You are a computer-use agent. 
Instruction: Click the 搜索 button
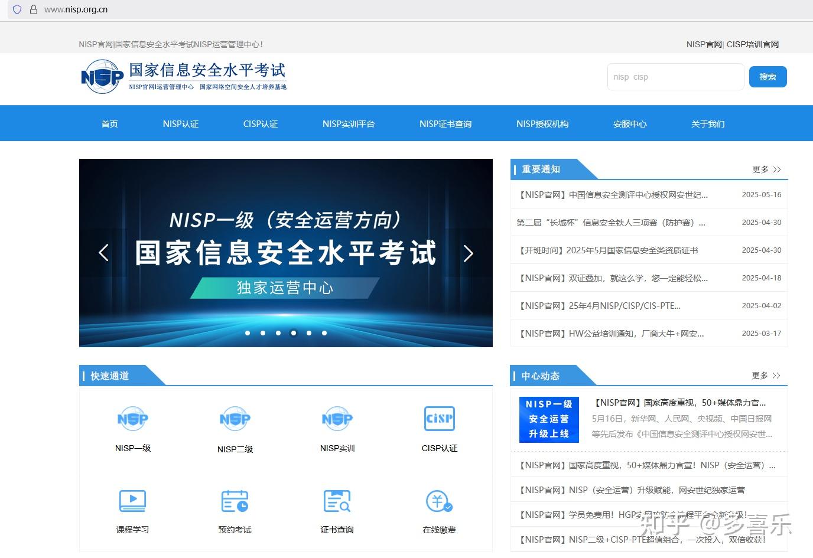(768, 77)
